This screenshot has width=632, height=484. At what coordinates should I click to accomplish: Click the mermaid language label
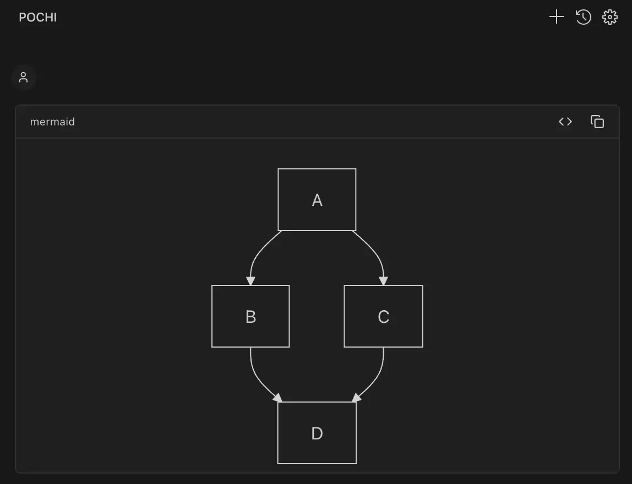pos(52,122)
